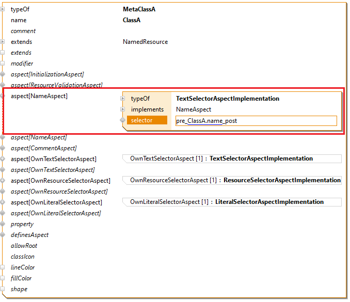Select the property row label
This screenshot has height=302, width=350.
pyautogui.click(x=22, y=224)
